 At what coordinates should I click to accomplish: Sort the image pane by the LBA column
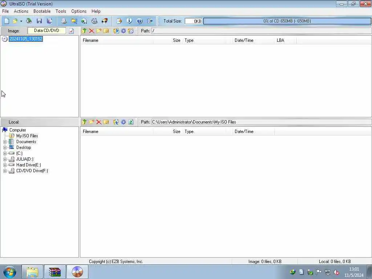point(286,40)
